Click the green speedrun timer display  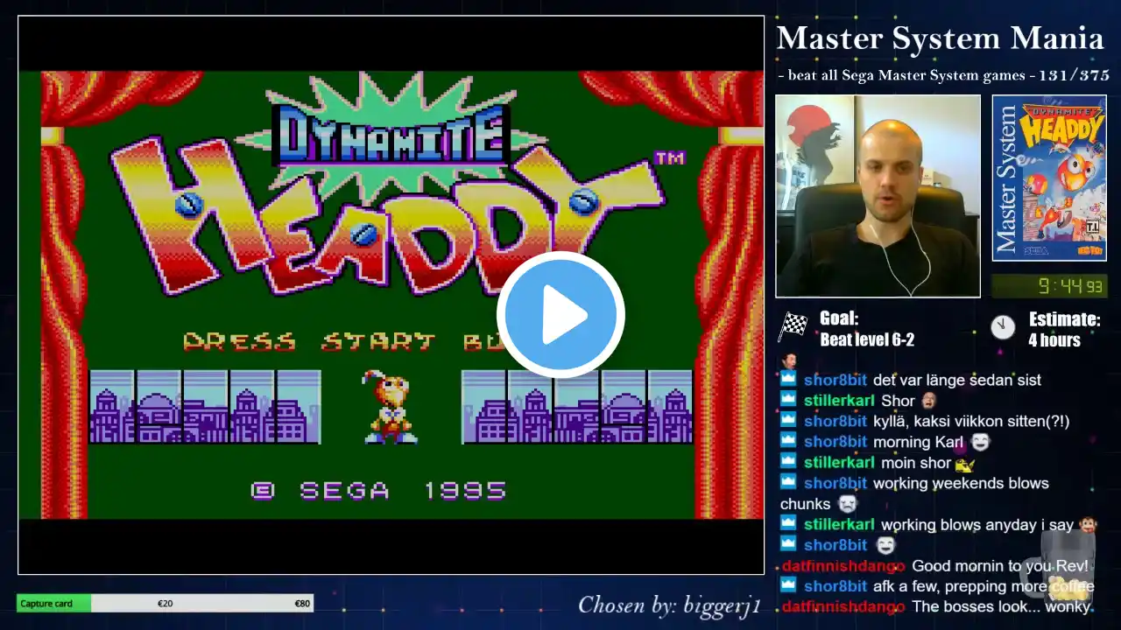coord(1049,286)
